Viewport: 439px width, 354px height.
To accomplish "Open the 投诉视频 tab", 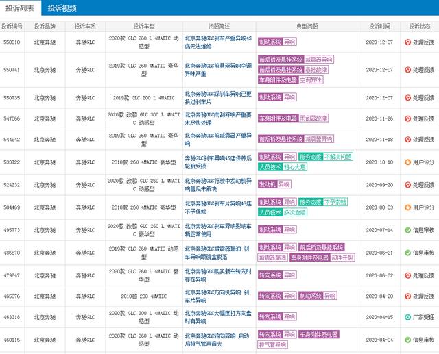I will 62,8.
